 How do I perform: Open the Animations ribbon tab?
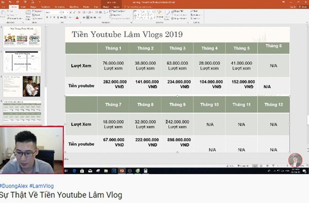[60, 7]
